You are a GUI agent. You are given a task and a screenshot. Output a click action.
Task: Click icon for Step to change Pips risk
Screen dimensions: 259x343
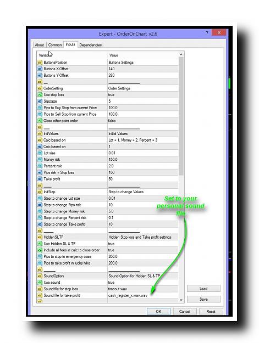[40, 205]
